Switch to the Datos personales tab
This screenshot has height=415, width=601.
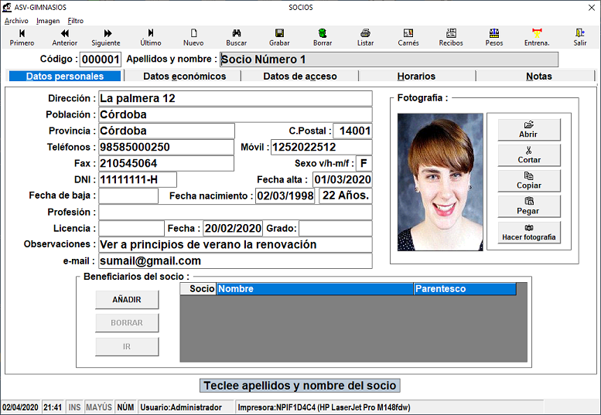65,77
